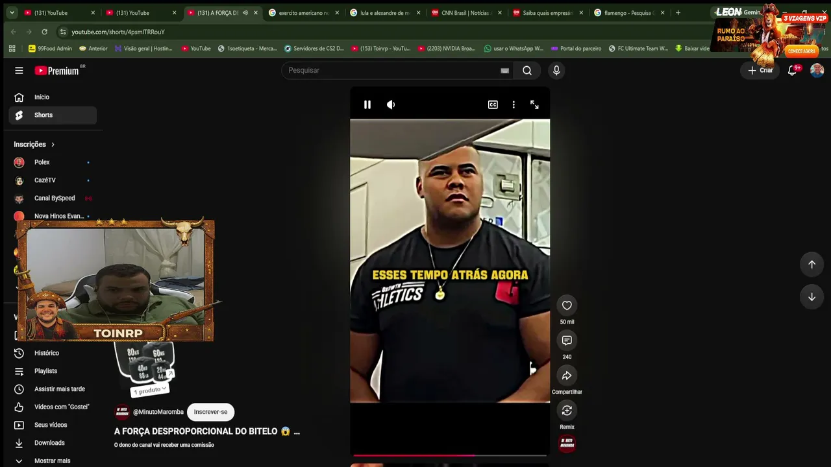Mute the Short's volume

pos(391,104)
